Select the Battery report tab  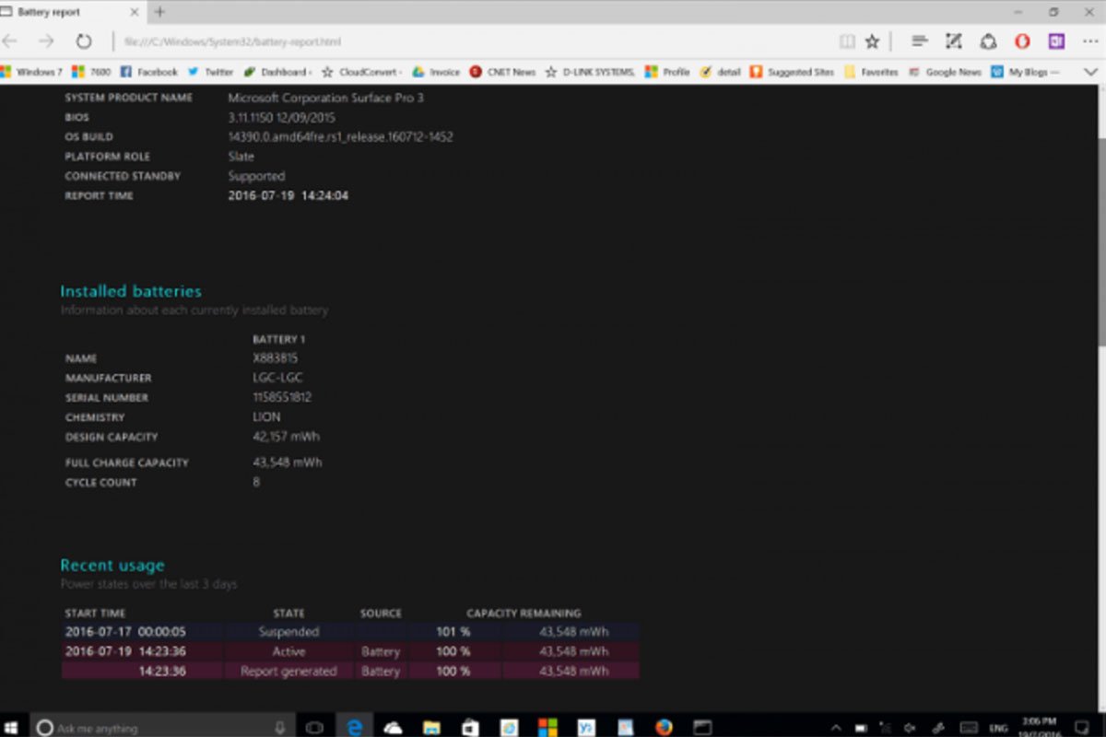(x=72, y=12)
